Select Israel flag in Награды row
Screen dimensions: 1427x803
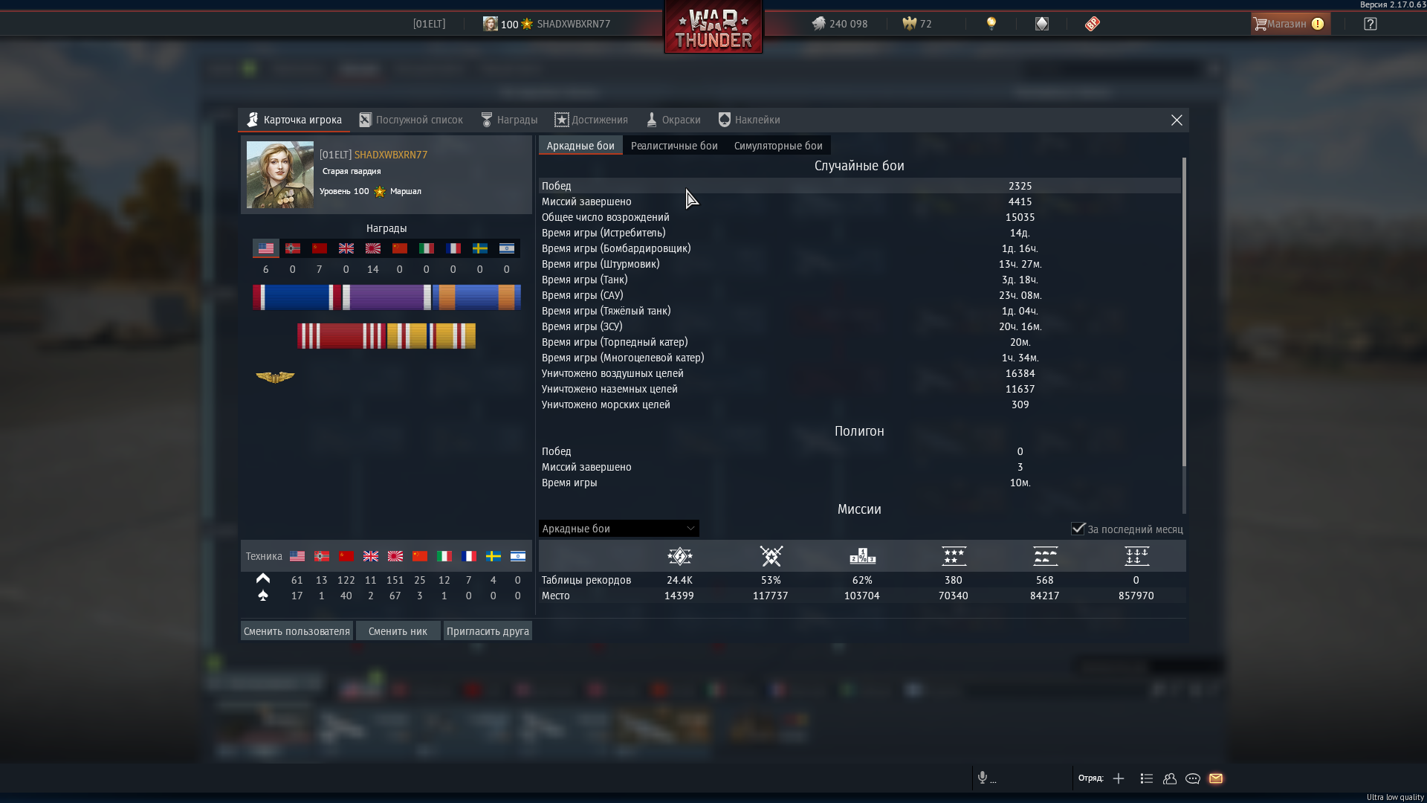pyautogui.click(x=507, y=248)
